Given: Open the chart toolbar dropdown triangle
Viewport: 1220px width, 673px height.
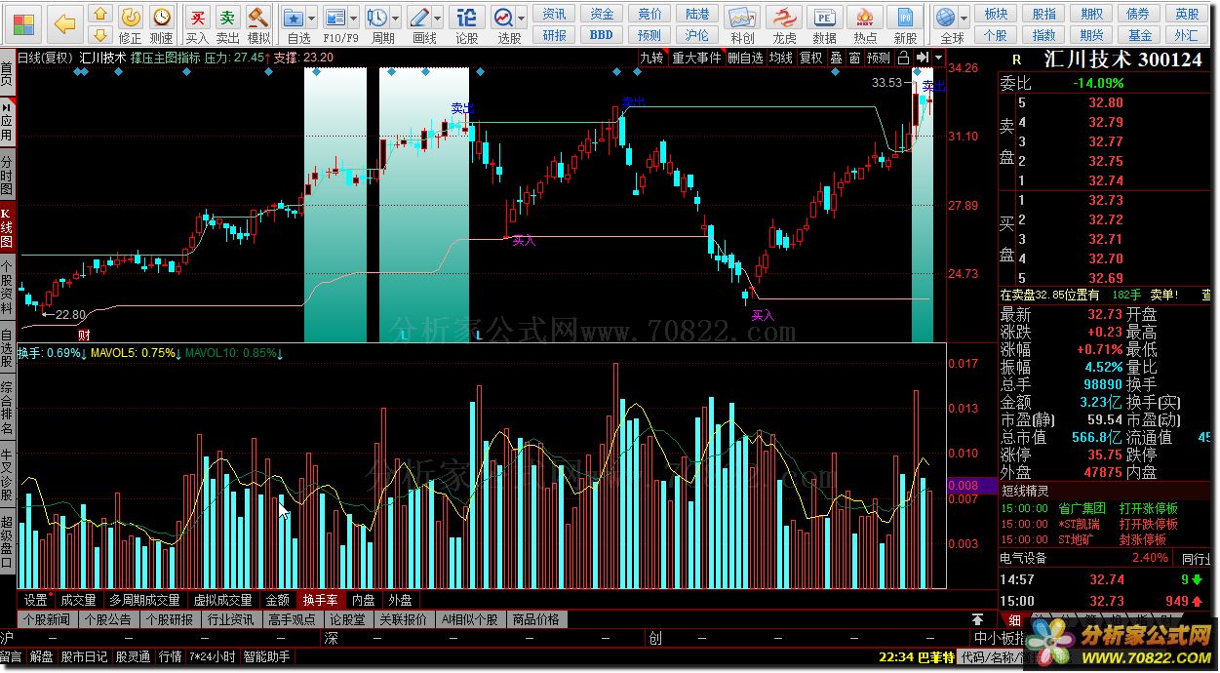Looking at the screenshot, I should 938,58.
